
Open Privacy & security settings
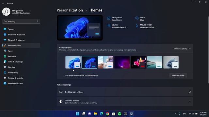(21, 78)
